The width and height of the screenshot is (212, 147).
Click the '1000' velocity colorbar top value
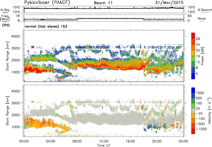click(x=200, y=93)
